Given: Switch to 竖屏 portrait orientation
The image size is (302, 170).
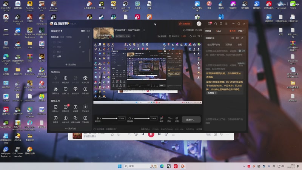Looking at the screenshot, I should click(x=88, y=31).
